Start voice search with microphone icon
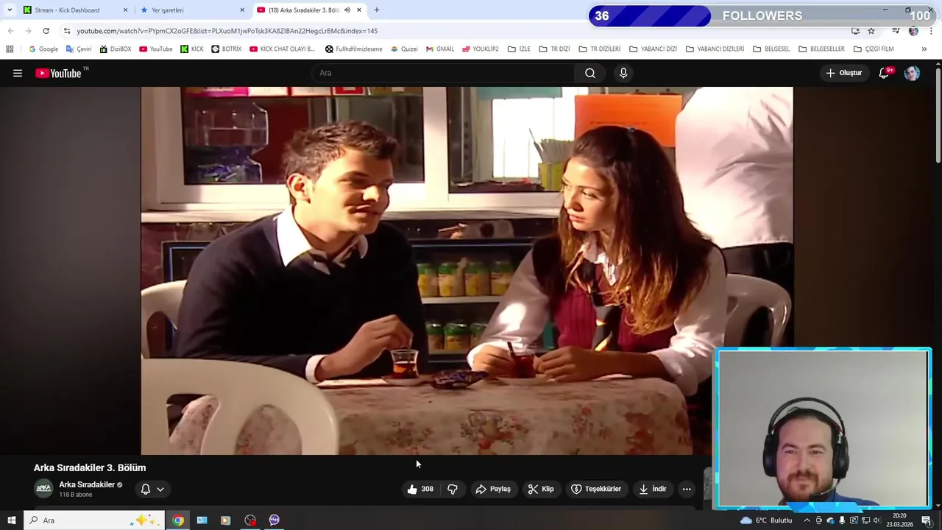Screen dimensions: 942x530 click(623, 73)
